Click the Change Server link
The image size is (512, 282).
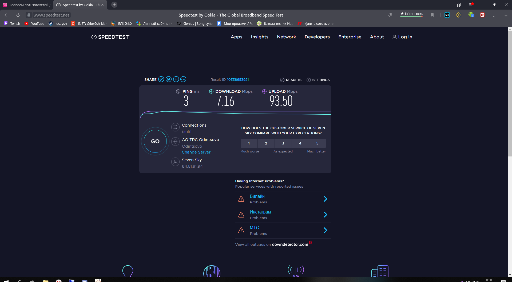coord(196,152)
